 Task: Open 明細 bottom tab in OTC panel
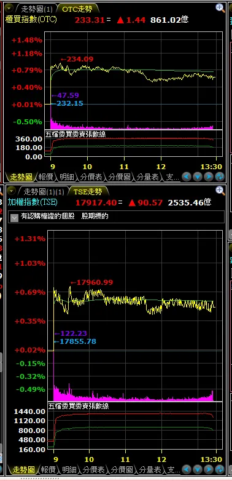66,177
